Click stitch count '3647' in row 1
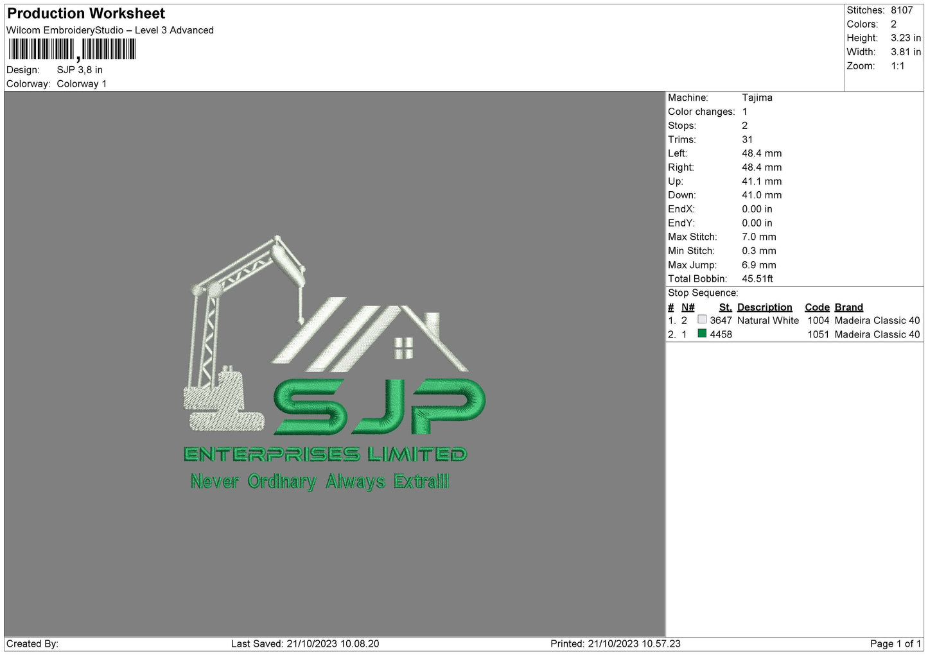 [721, 320]
